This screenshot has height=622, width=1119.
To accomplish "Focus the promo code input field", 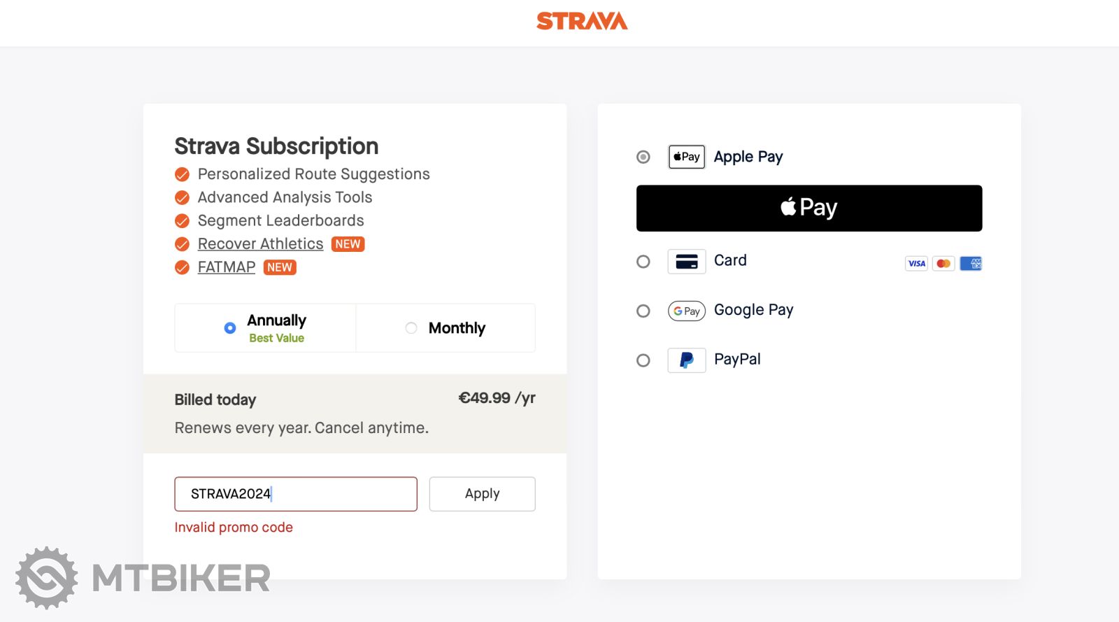I will tap(295, 494).
